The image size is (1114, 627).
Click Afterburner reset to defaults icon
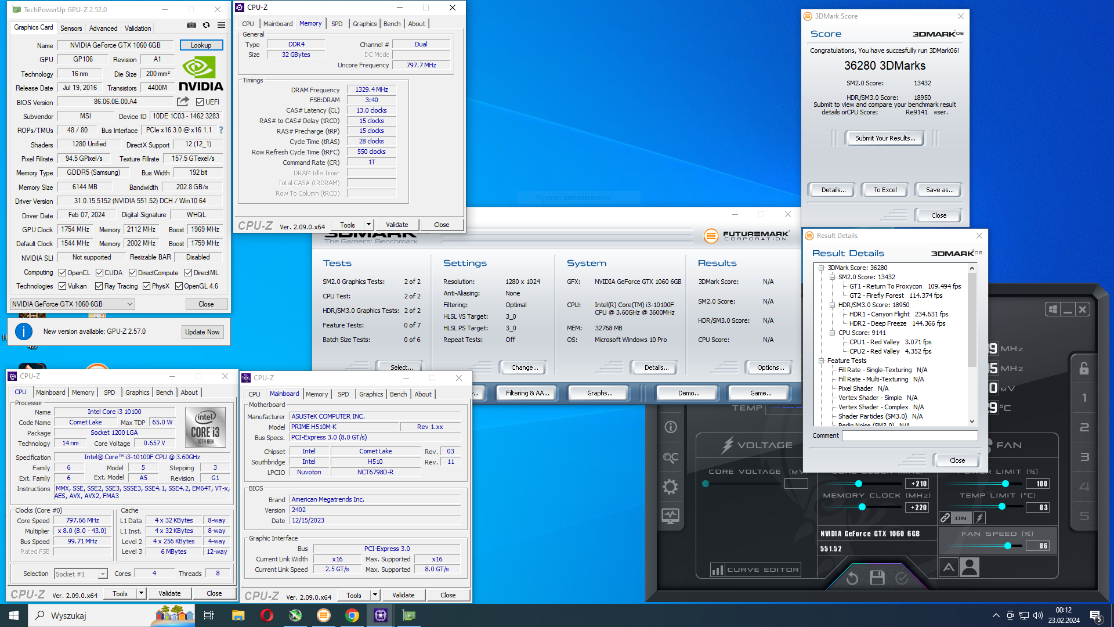(x=852, y=578)
